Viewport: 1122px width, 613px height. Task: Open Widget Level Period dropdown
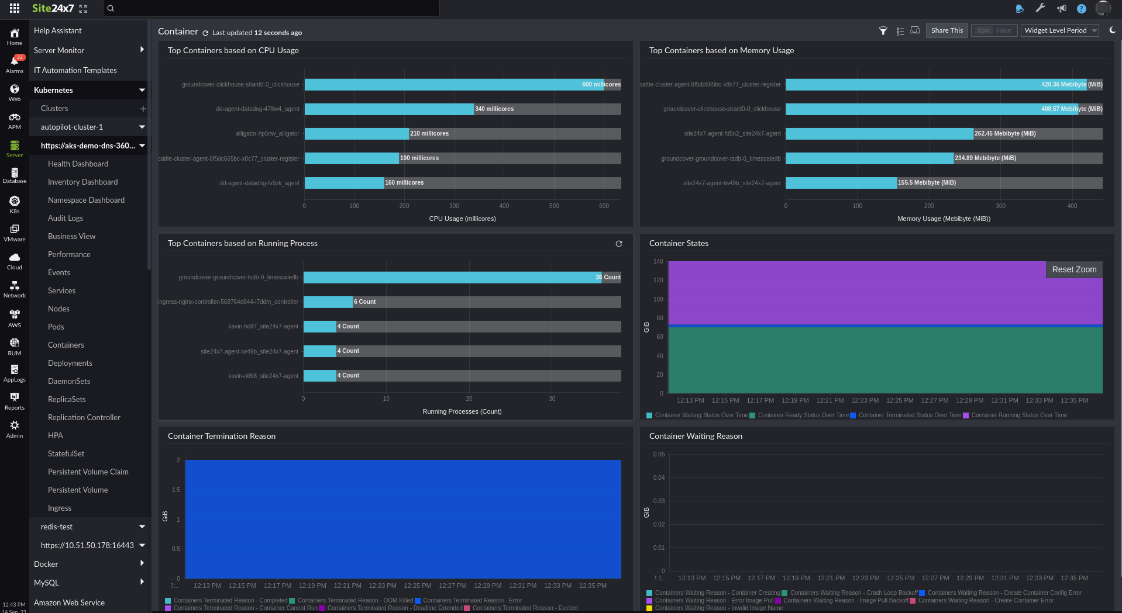pos(1060,31)
